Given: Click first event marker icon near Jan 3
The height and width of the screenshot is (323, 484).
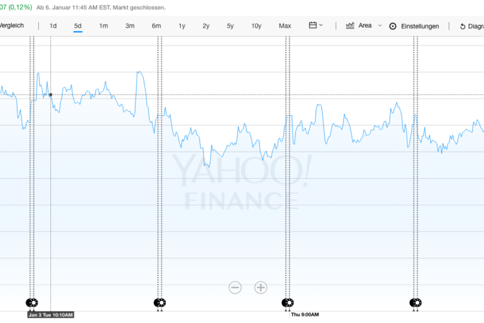Looking at the screenshot, I should click(x=32, y=302).
